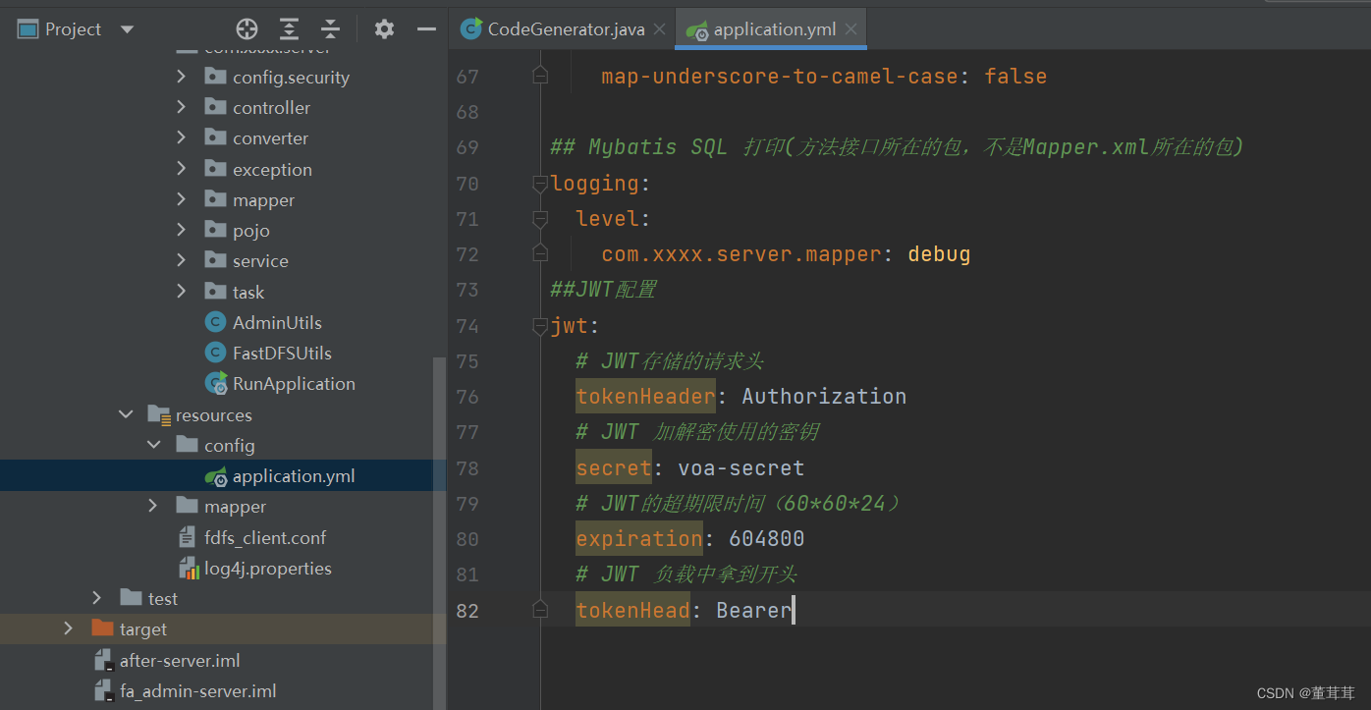Select application.yml in project tree

(294, 476)
